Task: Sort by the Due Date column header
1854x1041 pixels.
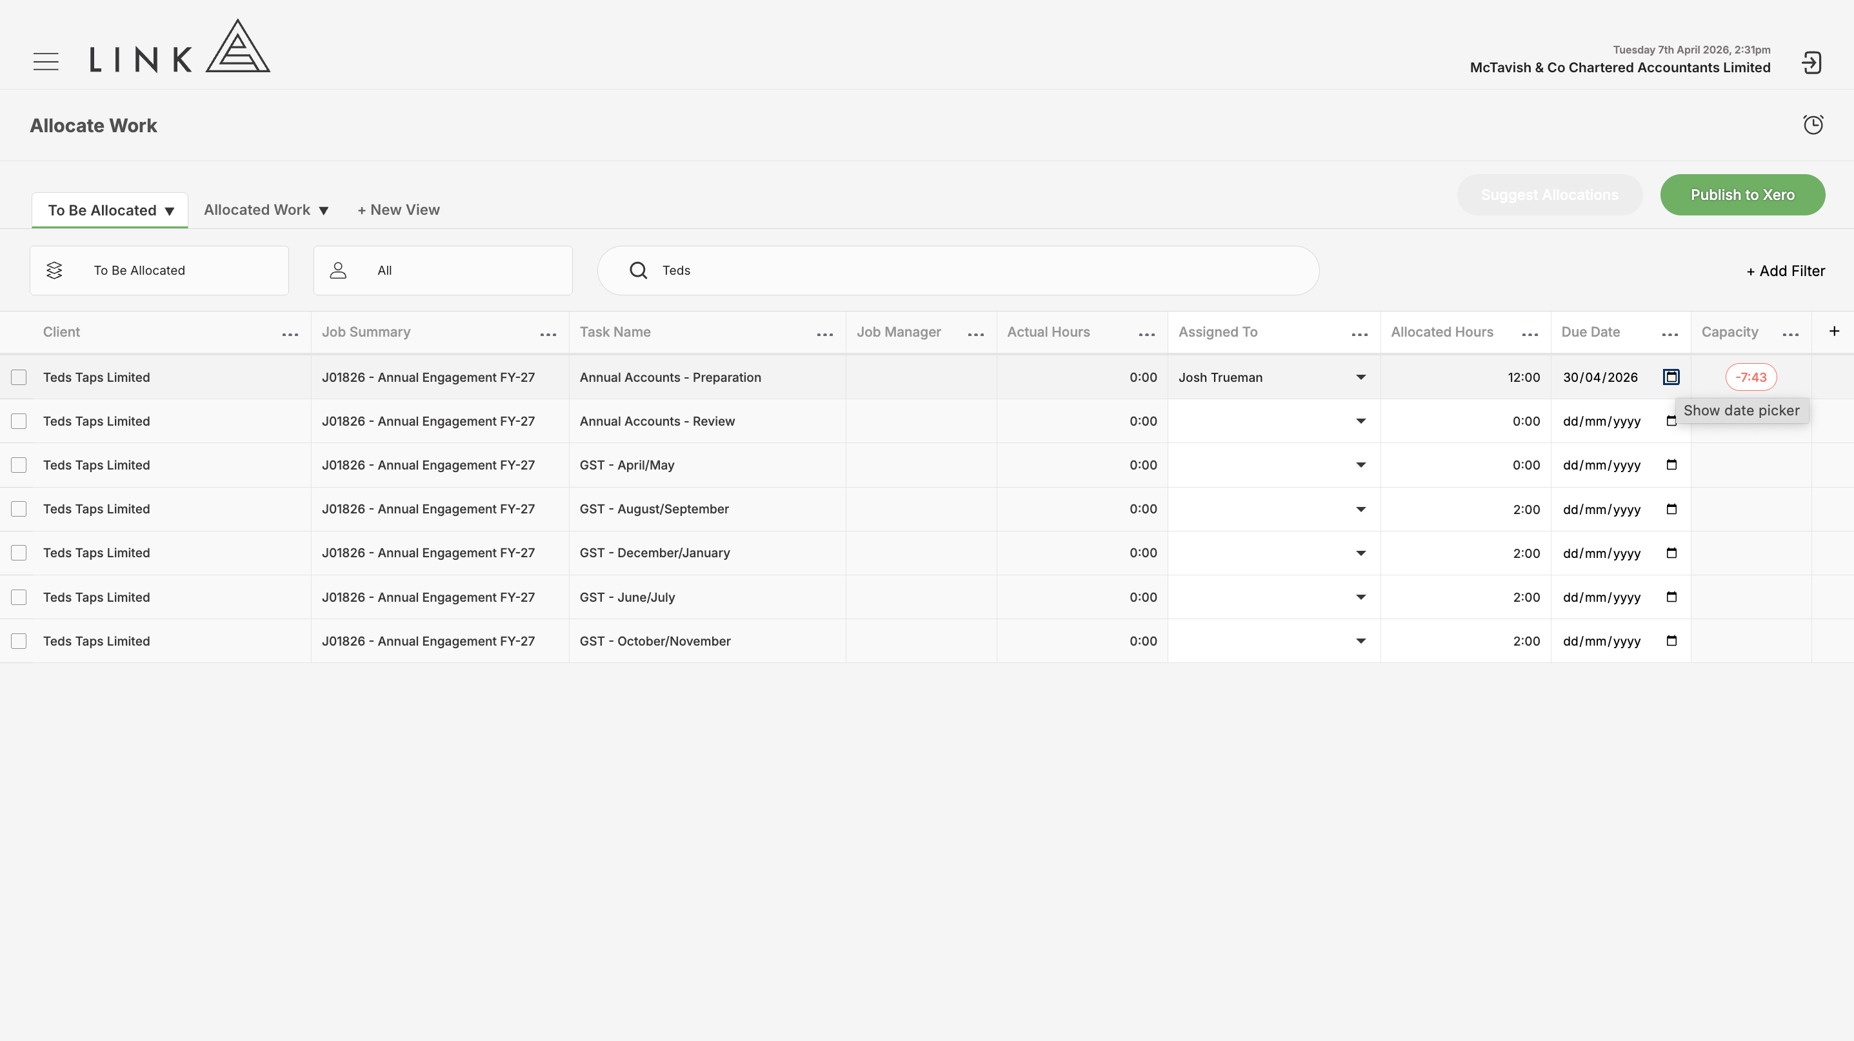Action: tap(1591, 332)
